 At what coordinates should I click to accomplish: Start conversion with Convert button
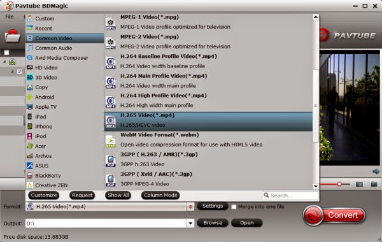click(334, 215)
